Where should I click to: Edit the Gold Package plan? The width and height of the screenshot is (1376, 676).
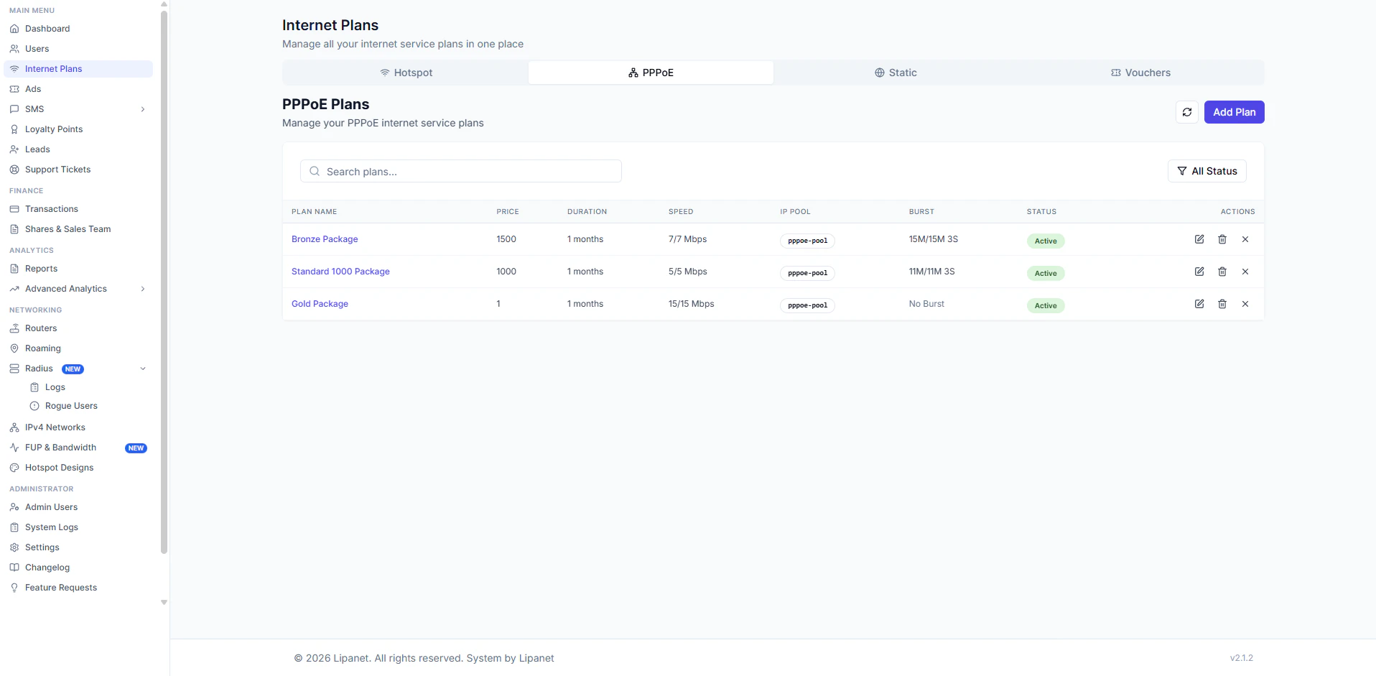pos(1199,304)
